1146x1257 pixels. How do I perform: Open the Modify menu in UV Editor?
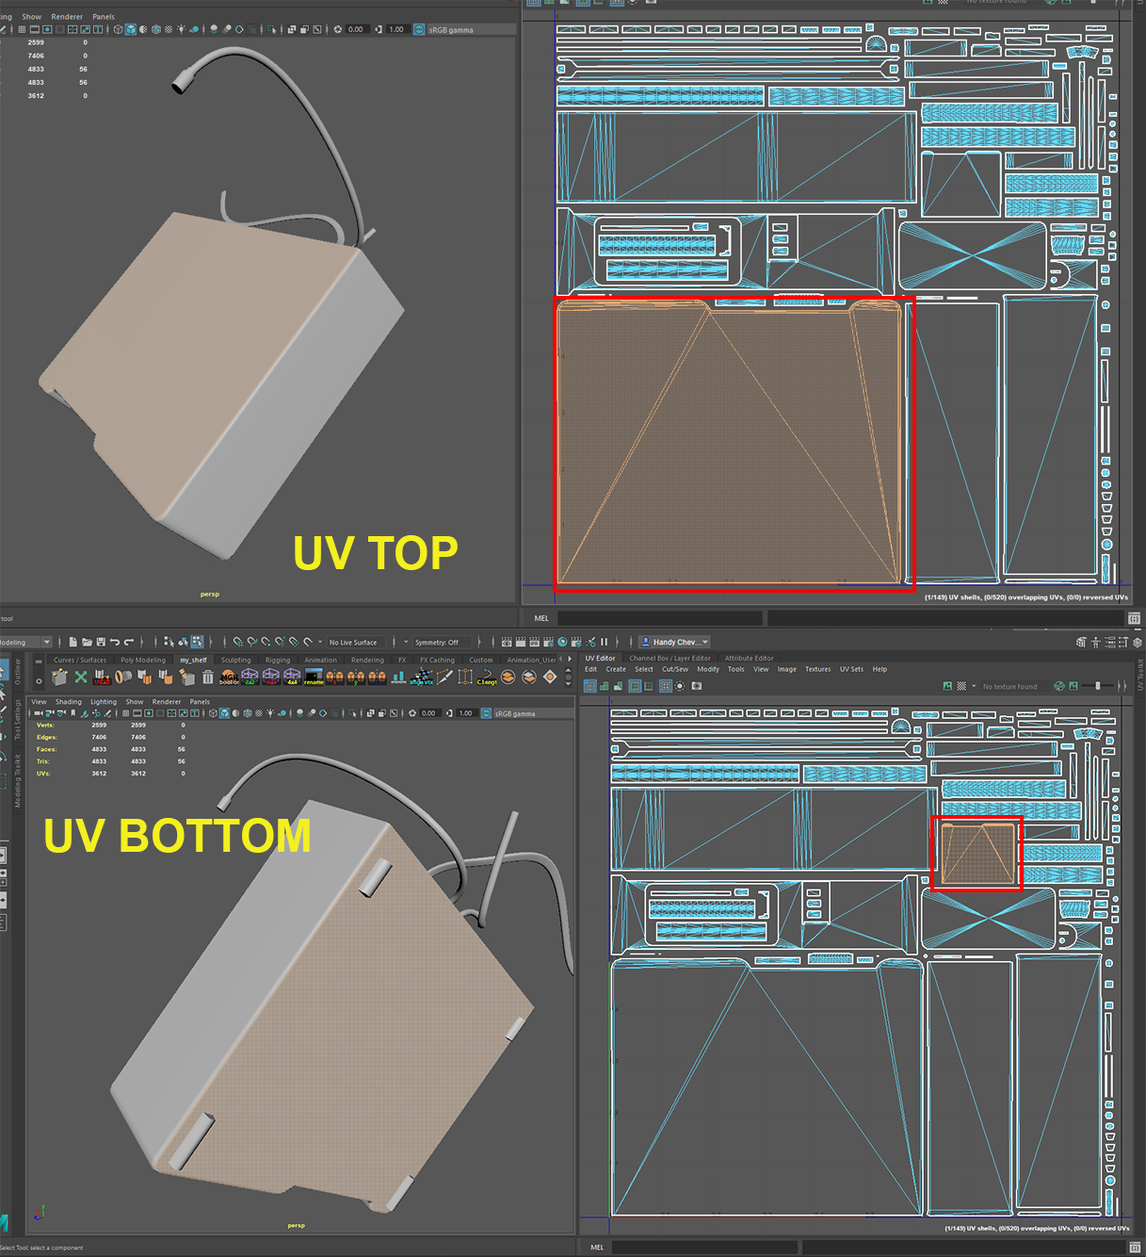[x=708, y=669]
